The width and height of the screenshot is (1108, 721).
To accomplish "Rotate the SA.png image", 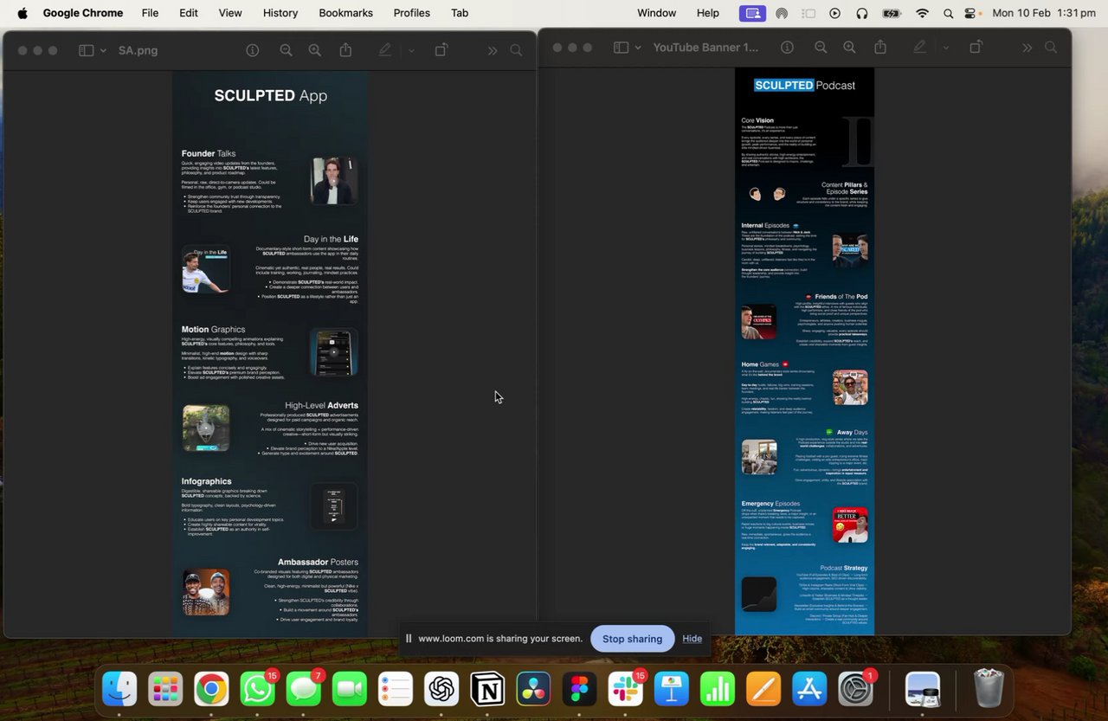I will click(x=441, y=50).
